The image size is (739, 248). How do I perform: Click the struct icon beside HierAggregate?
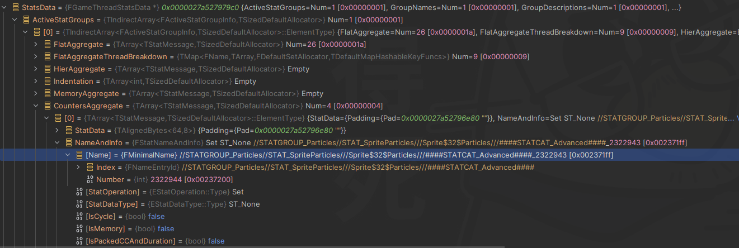point(47,69)
